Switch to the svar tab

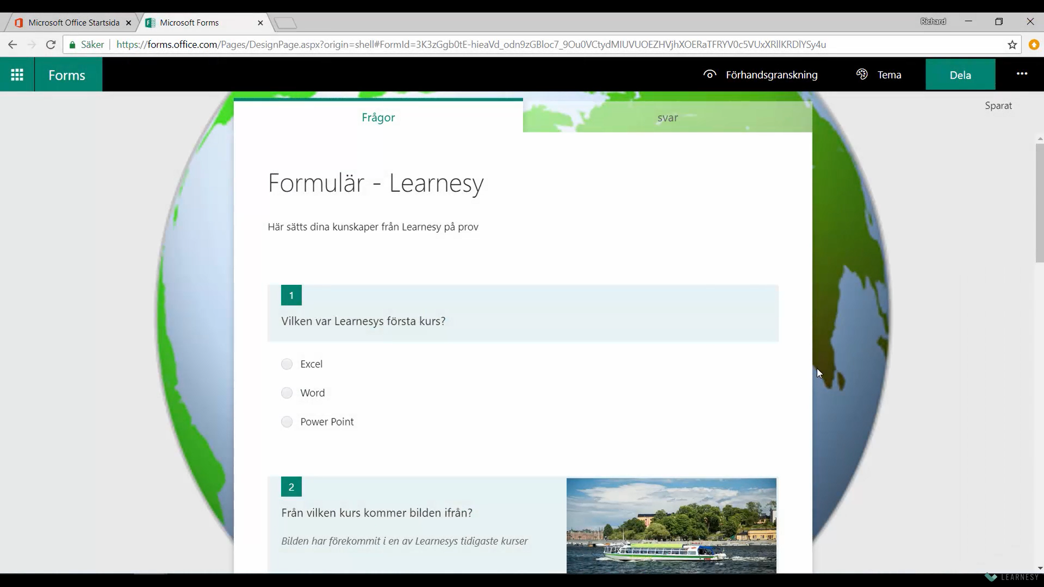(668, 117)
